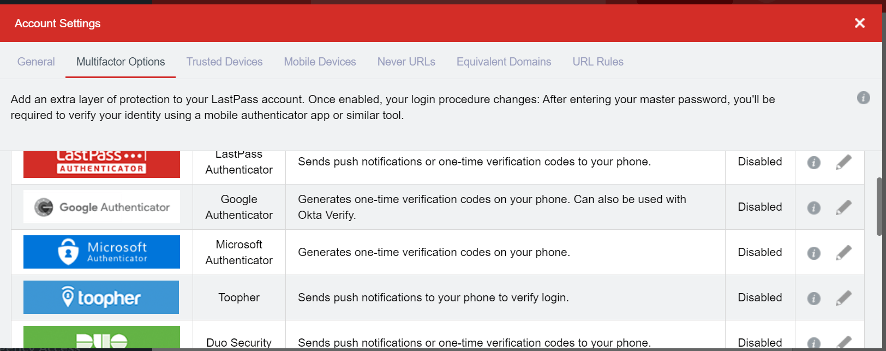Select the Multifactor Options tab
The height and width of the screenshot is (351, 886).
121,62
